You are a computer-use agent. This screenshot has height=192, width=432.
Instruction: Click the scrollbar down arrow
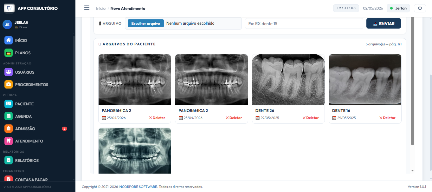pyautogui.click(x=412, y=170)
